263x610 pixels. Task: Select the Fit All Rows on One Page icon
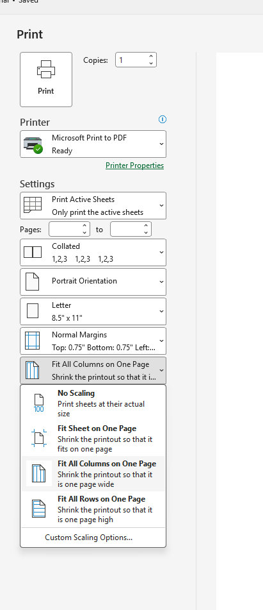click(39, 509)
